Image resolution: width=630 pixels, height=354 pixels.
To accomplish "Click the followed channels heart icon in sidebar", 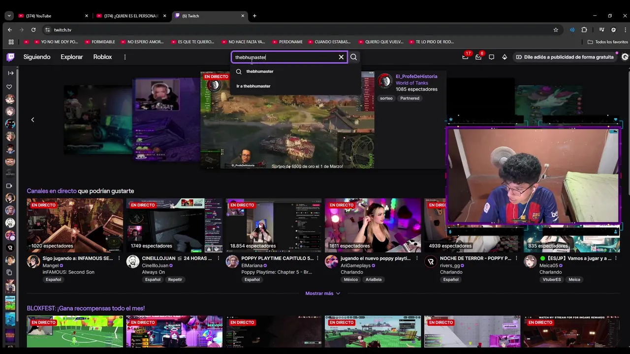I will coord(9,87).
